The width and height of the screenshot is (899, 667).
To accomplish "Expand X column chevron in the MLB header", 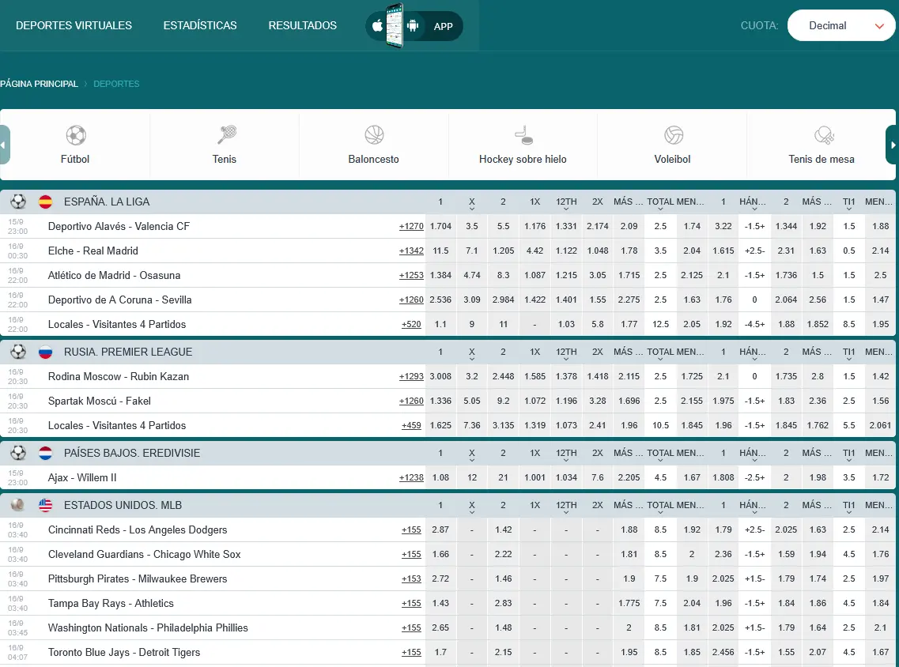I will coord(472,512).
